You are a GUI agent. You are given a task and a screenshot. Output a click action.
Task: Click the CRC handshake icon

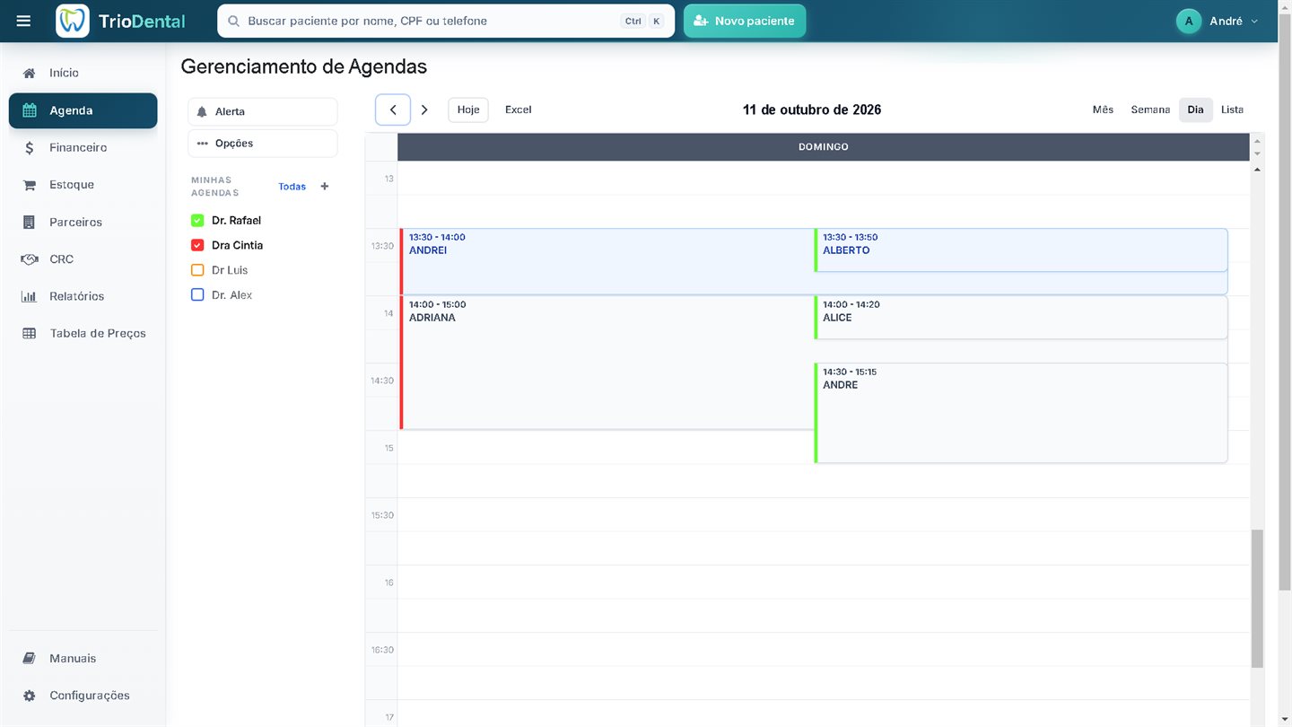coord(30,259)
